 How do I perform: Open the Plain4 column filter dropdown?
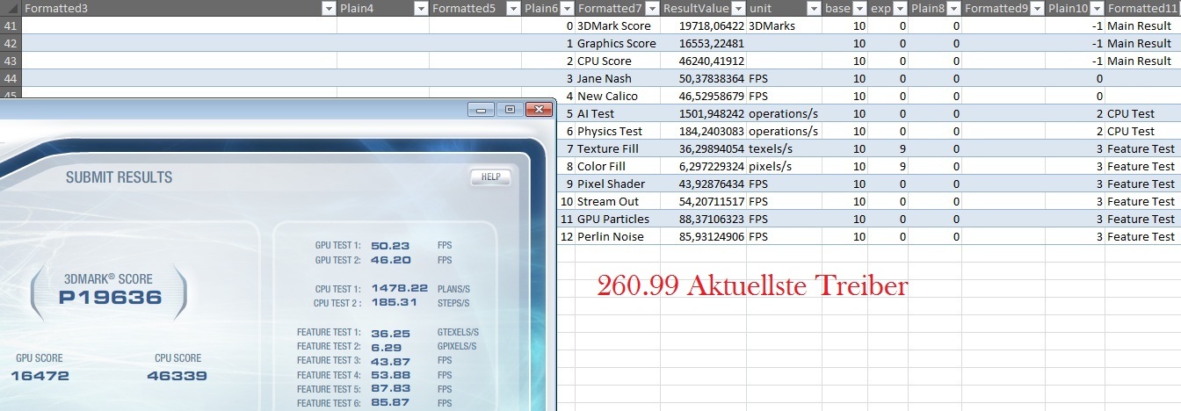point(421,9)
